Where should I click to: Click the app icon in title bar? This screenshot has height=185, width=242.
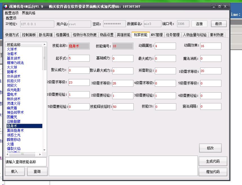pyautogui.click(x=6, y=6)
